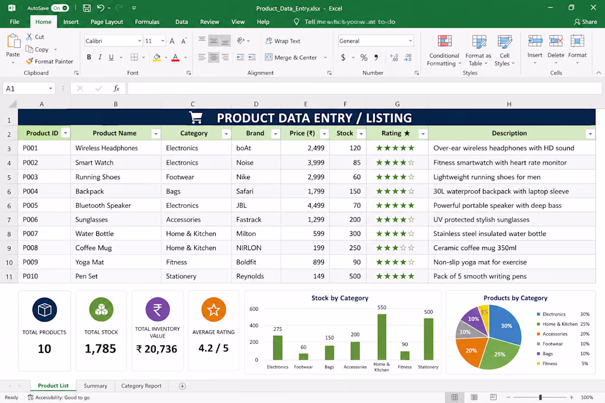The image size is (605, 403).
Task: Toggle AutoSave switch off
Action: pos(60,8)
